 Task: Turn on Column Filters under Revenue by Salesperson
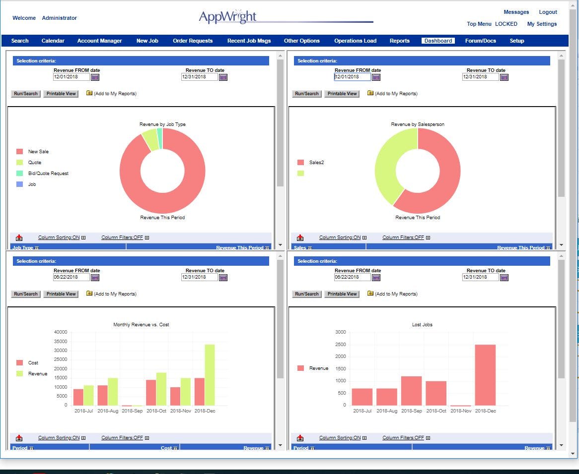(403, 237)
